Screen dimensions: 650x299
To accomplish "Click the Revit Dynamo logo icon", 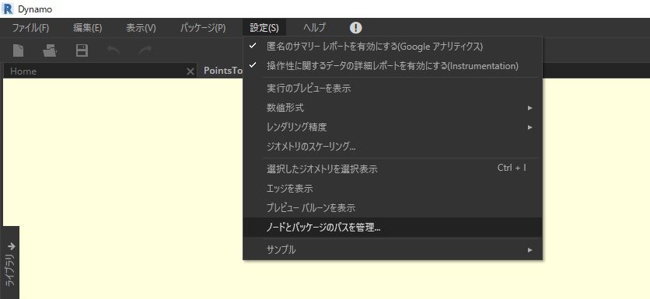I will tap(8, 9).
